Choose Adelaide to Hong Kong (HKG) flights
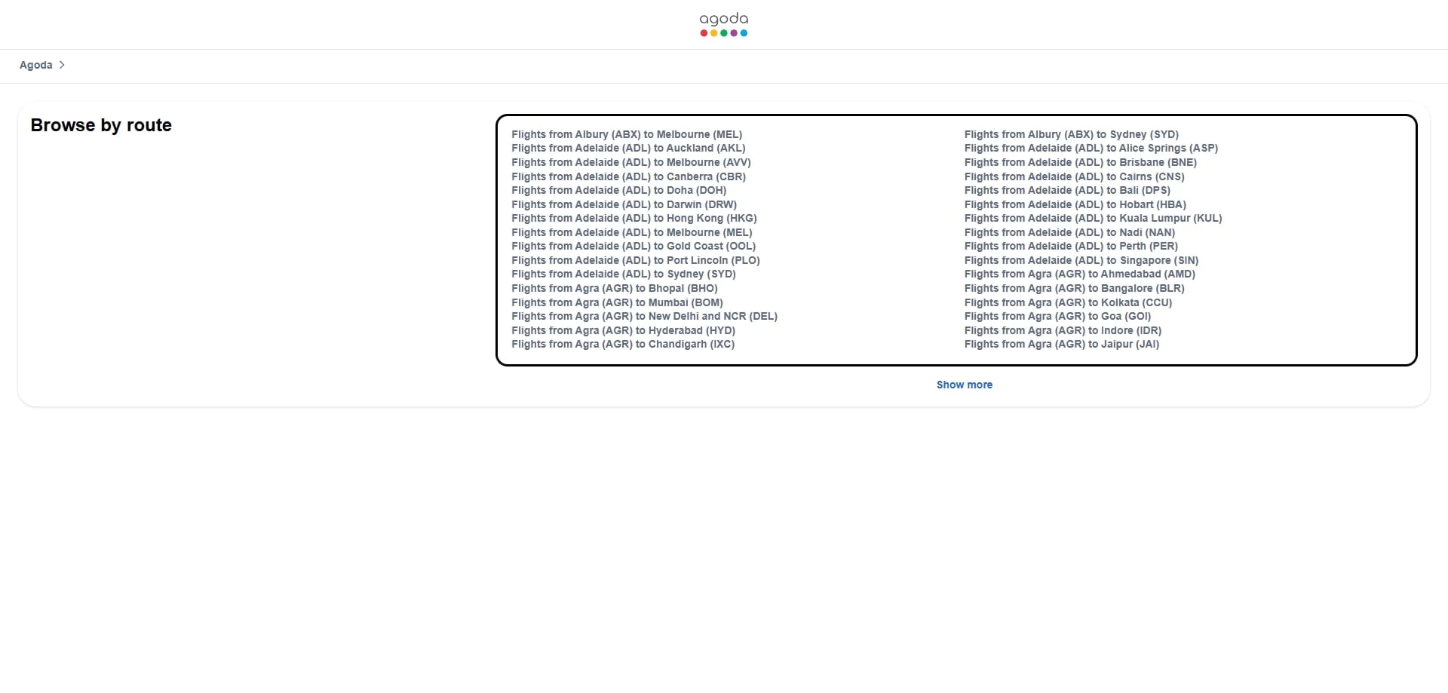This screenshot has width=1448, height=693. (633, 218)
